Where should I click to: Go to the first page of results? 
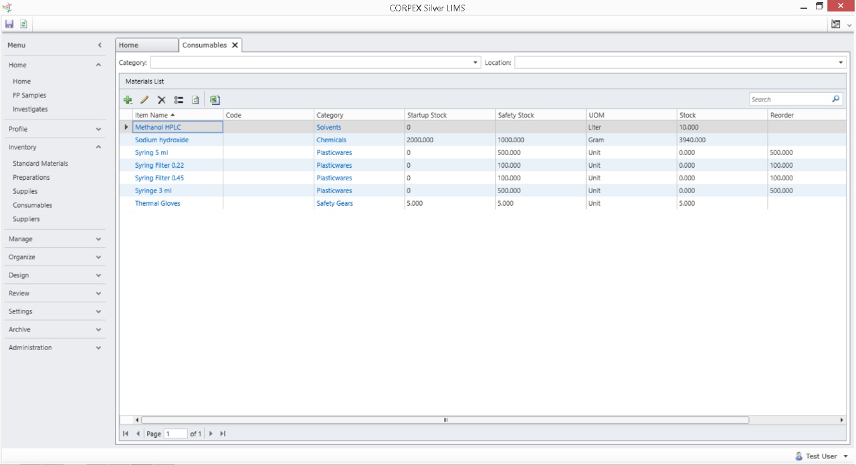click(126, 434)
